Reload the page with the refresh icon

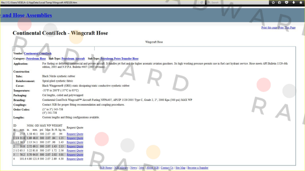tap(202, 2)
